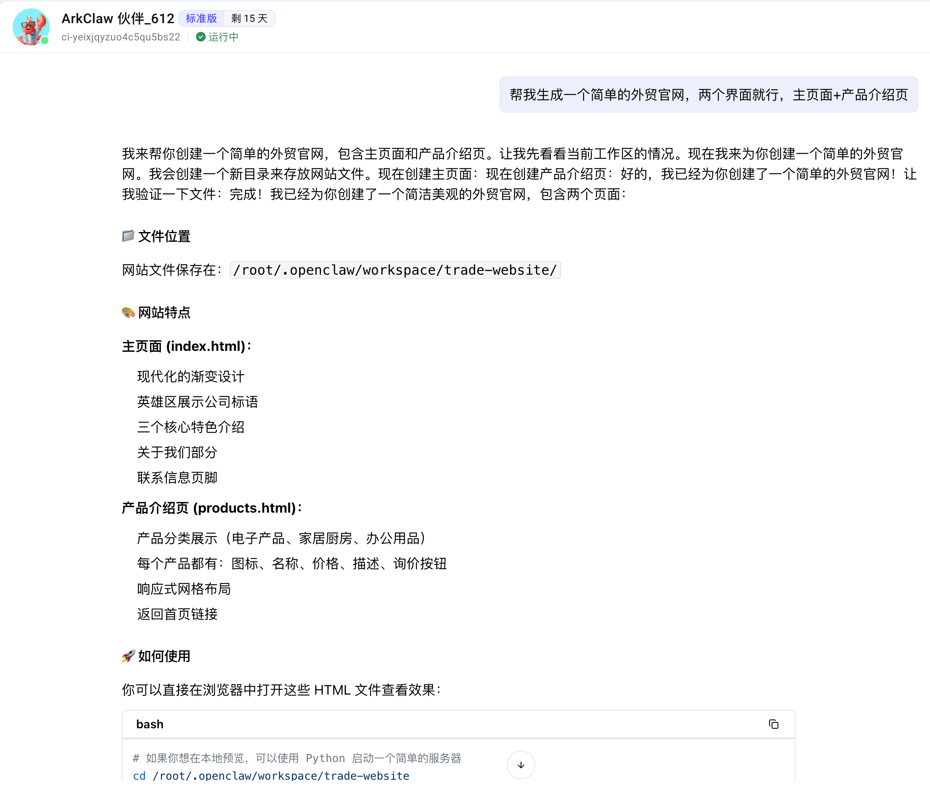Click the 运行中 status text
930x786 pixels.
(x=223, y=37)
